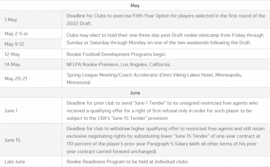Click the Fifth-Year Option deadline description
The width and height of the screenshot is (270, 167).
pyautogui.click(x=166, y=20)
